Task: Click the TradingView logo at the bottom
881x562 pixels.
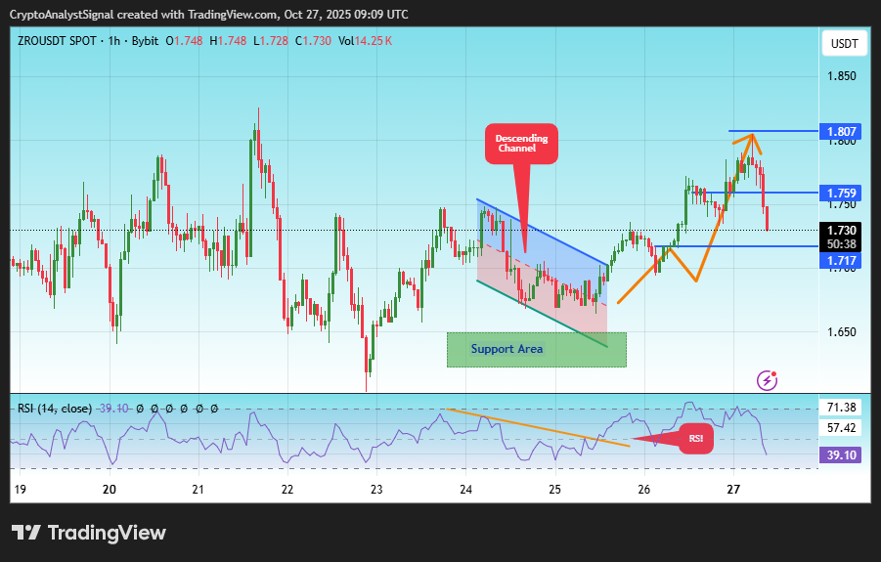Action: coord(89,533)
